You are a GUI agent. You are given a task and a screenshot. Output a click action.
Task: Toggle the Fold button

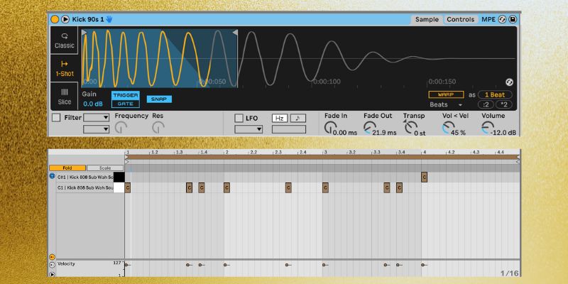pos(67,168)
